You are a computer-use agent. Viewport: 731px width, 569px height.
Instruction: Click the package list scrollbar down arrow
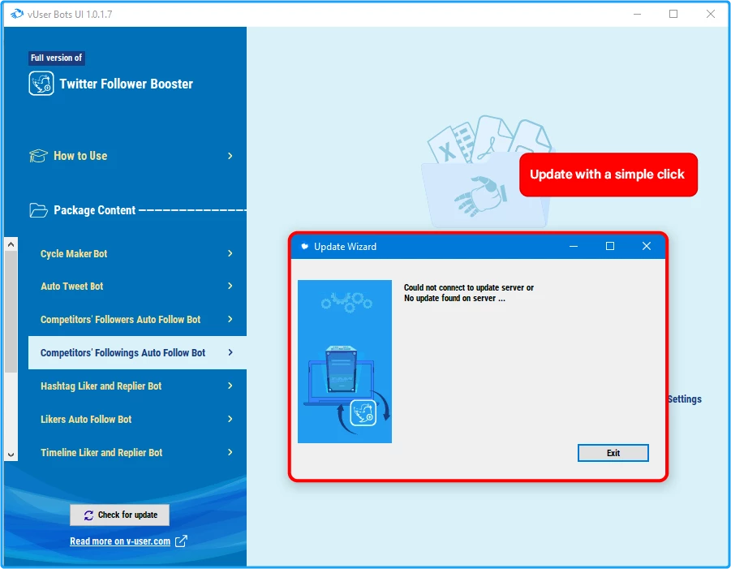click(11, 455)
